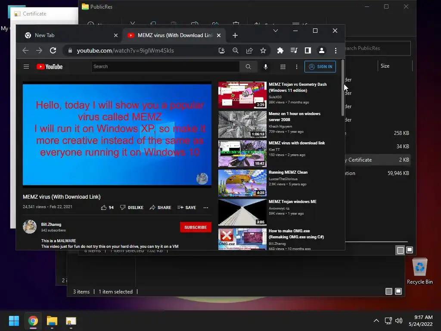Click the YouTube search magnifier button
The width and height of the screenshot is (441, 331).
pyautogui.click(x=248, y=66)
